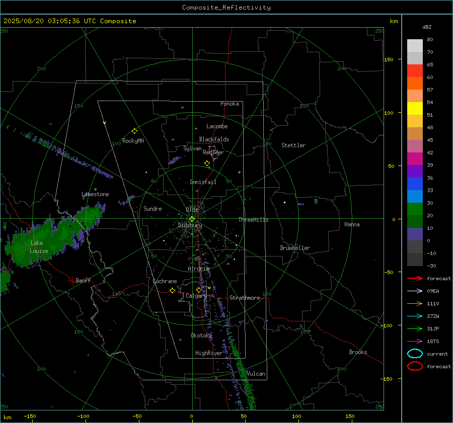
Task: Click the cyan 27ZW arrow in legend
Action: [x=415, y=316]
